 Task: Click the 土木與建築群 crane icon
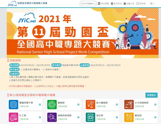pos(129,104)
